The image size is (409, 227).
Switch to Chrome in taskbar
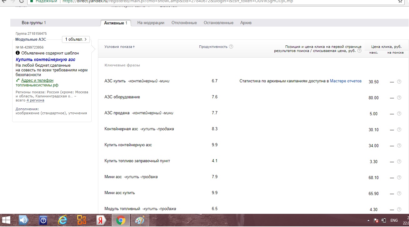point(121,220)
